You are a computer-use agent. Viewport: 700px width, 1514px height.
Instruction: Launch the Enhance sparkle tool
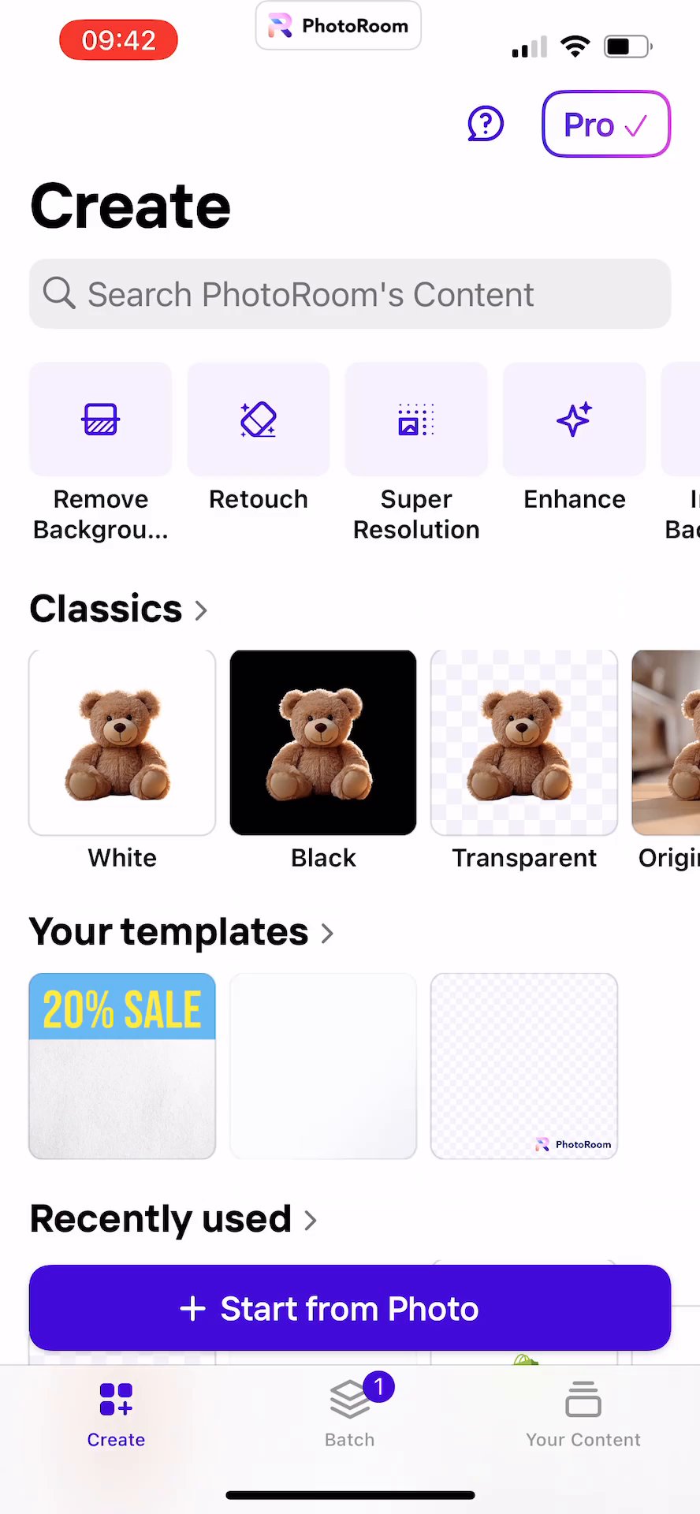(x=574, y=420)
